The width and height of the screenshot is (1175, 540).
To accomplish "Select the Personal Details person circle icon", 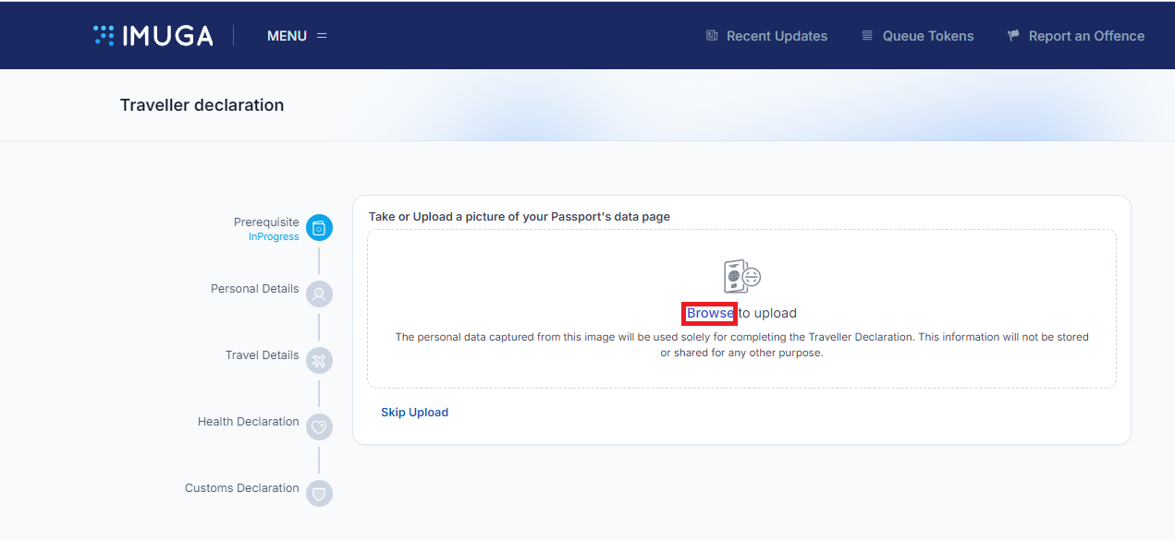I will (x=319, y=294).
